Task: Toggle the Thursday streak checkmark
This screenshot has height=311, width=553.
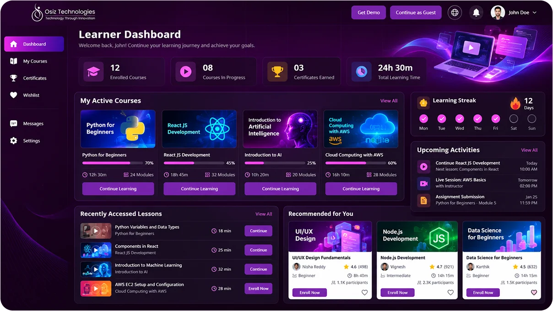Action: pyautogui.click(x=477, y=119)
